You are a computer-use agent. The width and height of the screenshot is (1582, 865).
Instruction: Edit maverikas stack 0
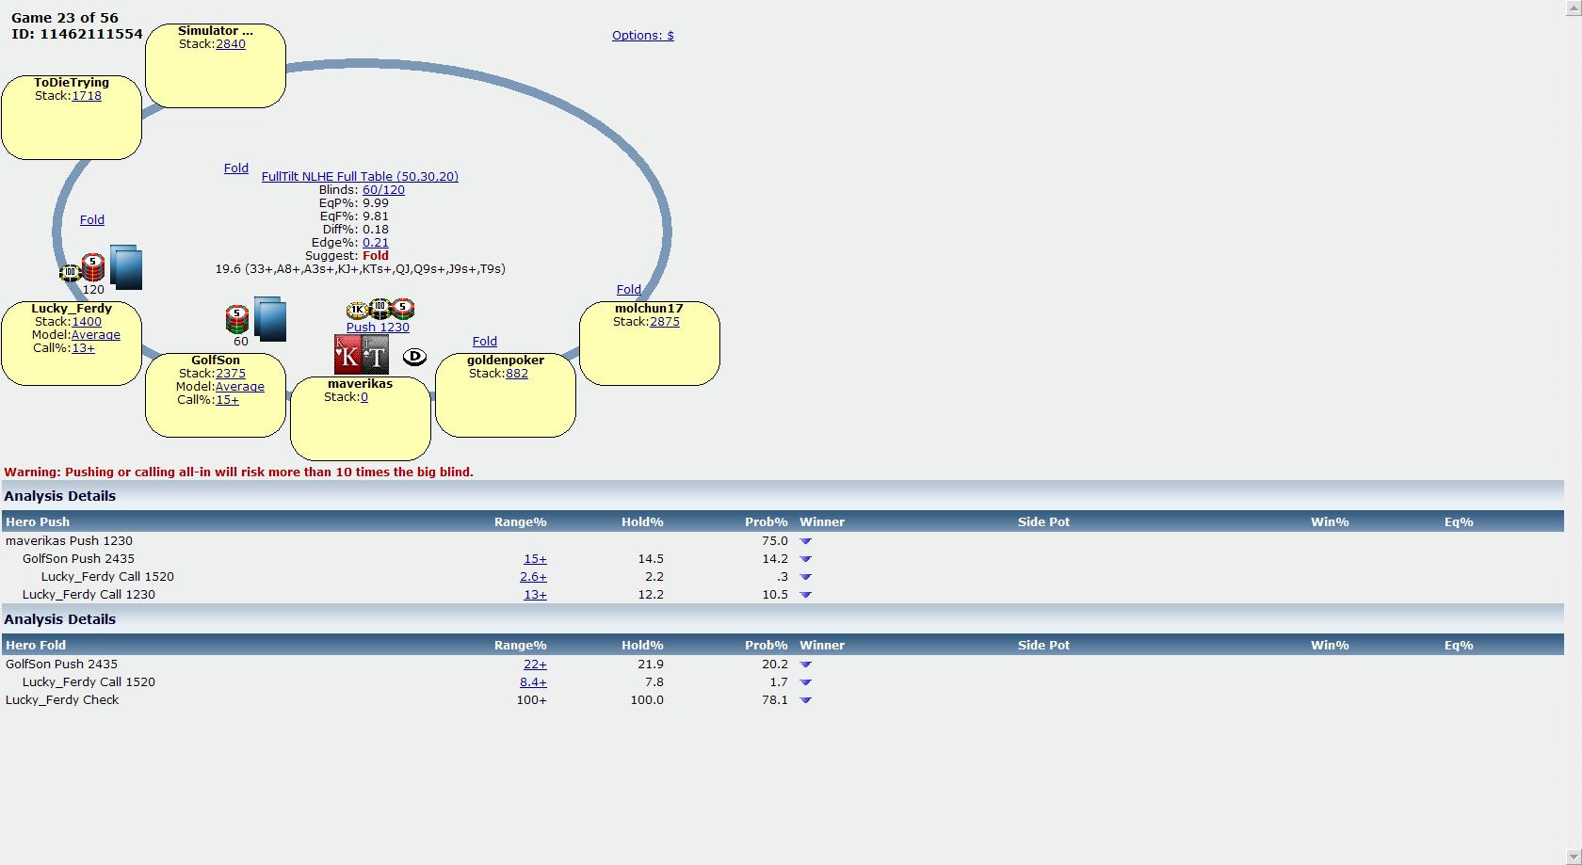pos(364,396)
